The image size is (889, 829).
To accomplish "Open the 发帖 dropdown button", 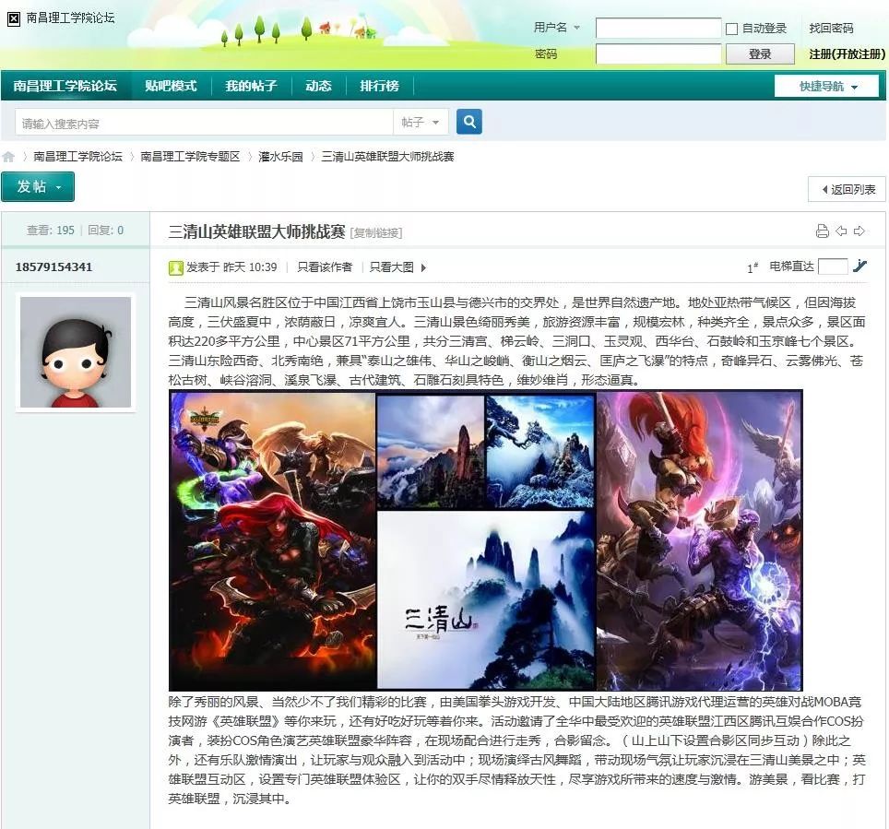I will [x=38, y=186].
